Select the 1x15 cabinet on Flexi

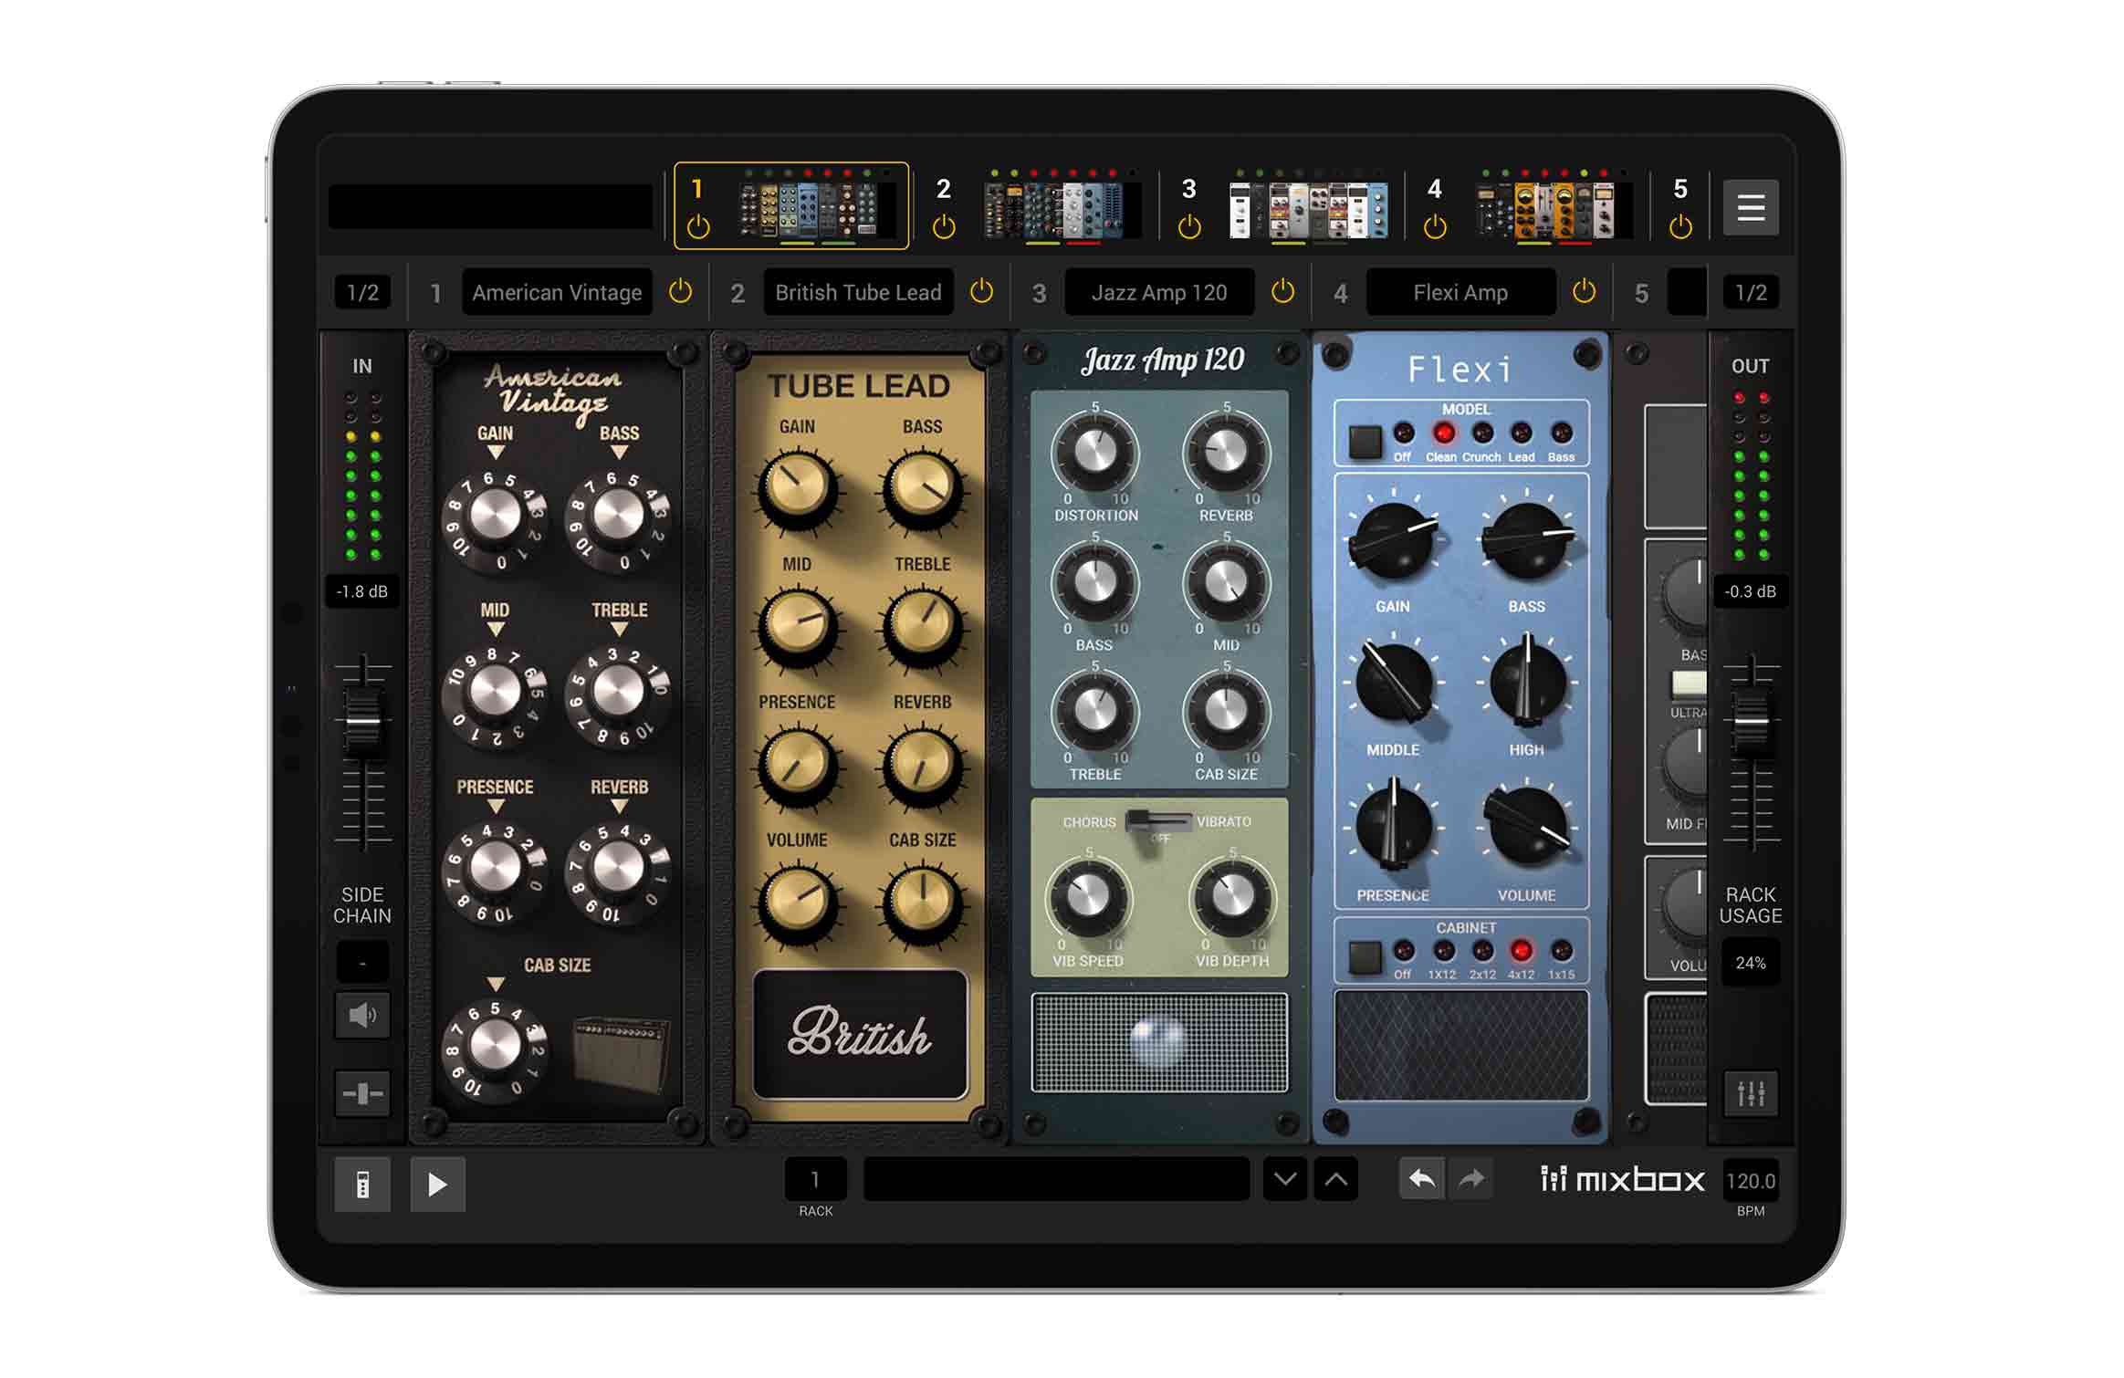1561,952
